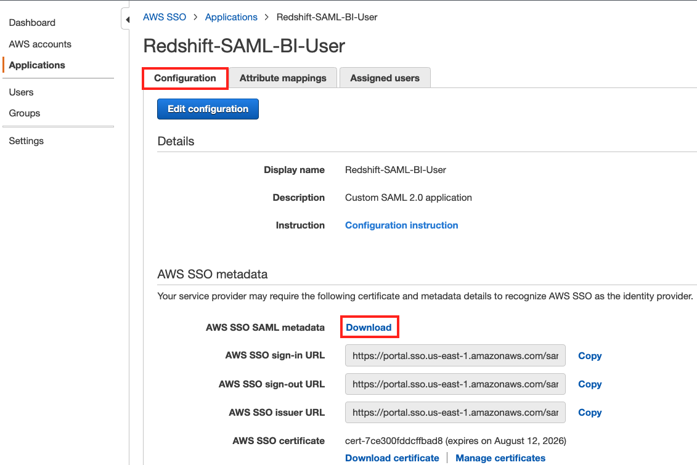The width and height of the screenshot is (697, 465).
Task: Copy the AWS SSO issuer URL
Action: pos(589,413)
